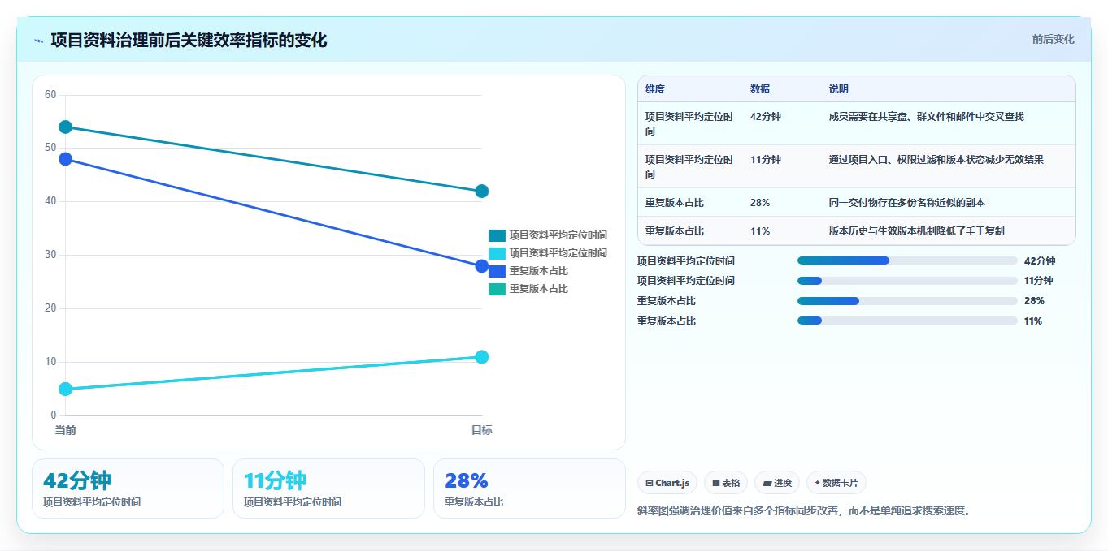Toggle the royal blue 重复版本占比 legend swatch

coord(497,271)
